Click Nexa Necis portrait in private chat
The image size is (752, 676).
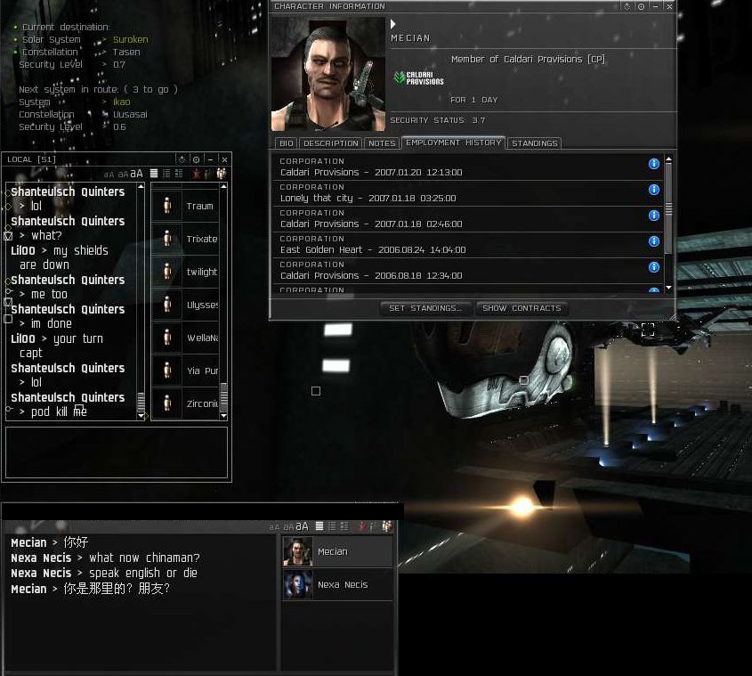[x=298, y=585]
